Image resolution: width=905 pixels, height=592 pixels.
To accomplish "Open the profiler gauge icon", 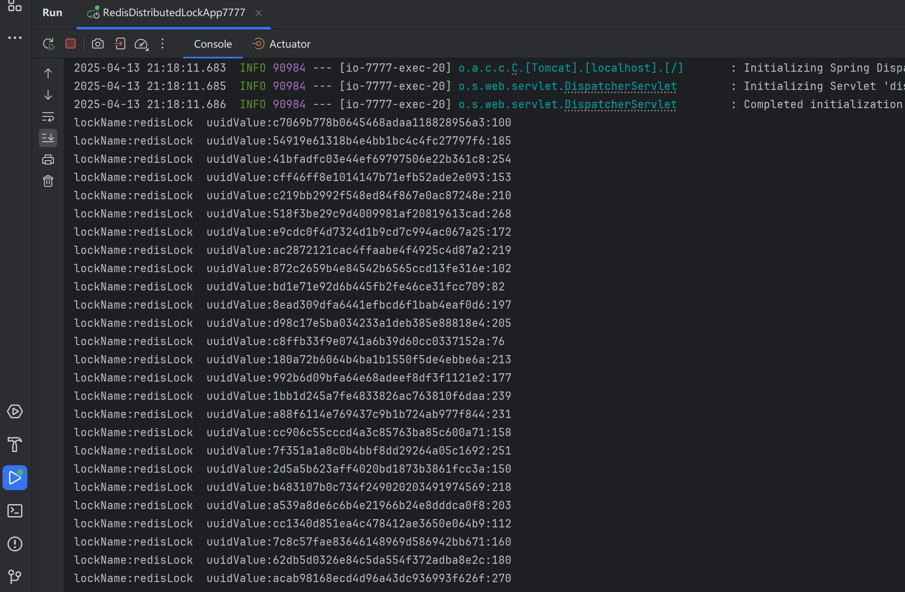I will point(141,44).
